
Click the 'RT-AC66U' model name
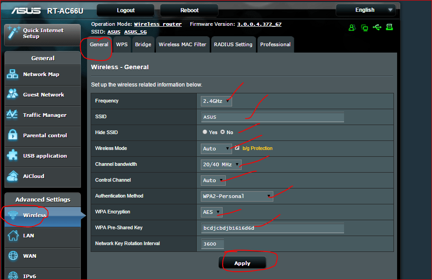point(65,11)
